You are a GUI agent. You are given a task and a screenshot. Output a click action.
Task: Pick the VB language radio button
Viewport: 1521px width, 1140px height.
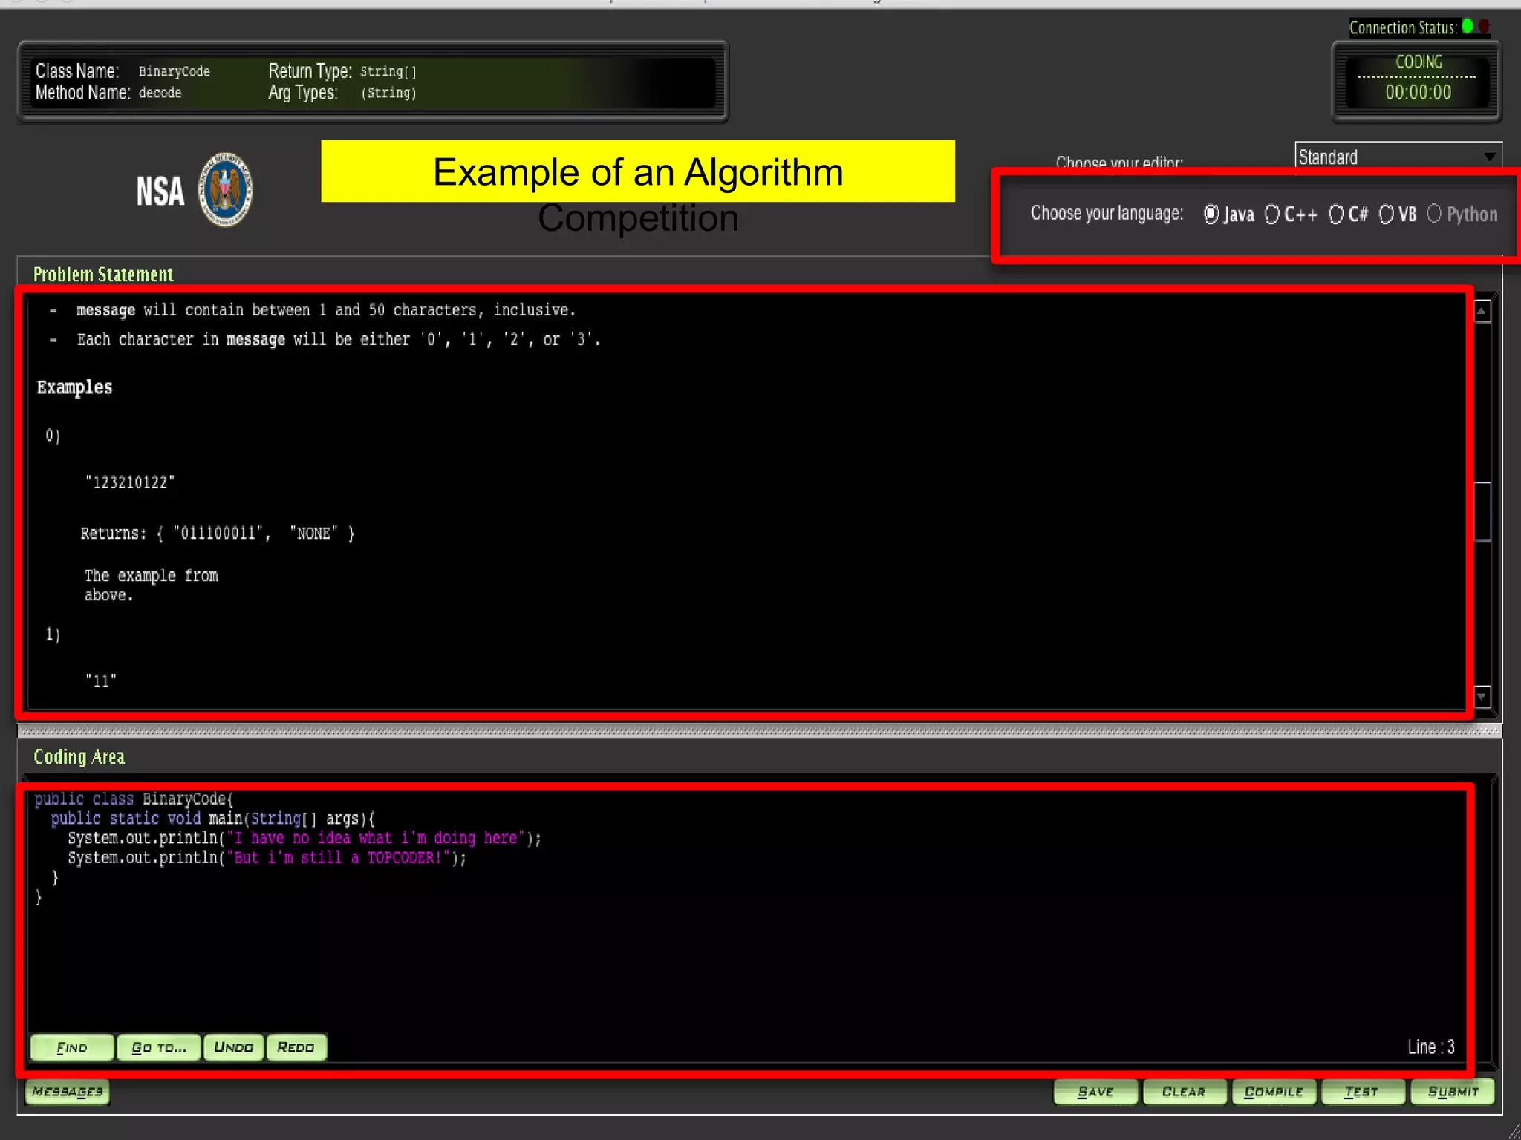tap(1386, 214)
